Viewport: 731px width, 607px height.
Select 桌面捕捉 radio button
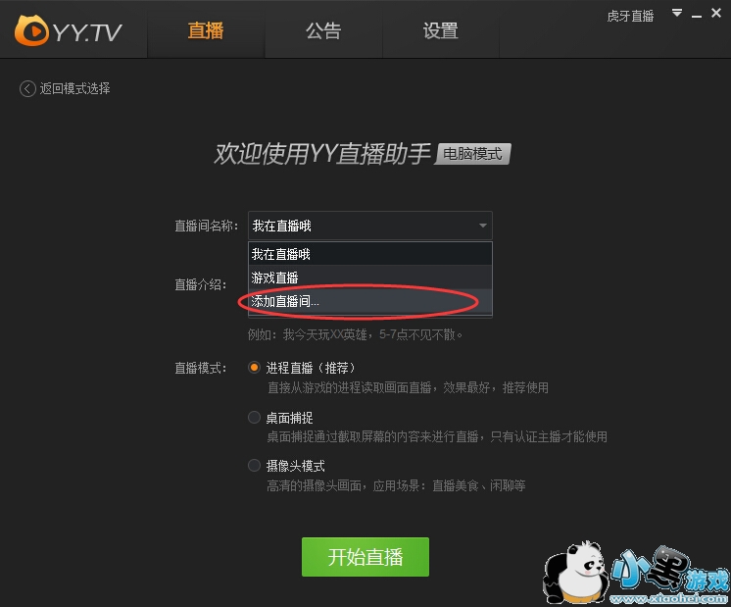coord(254,417)
